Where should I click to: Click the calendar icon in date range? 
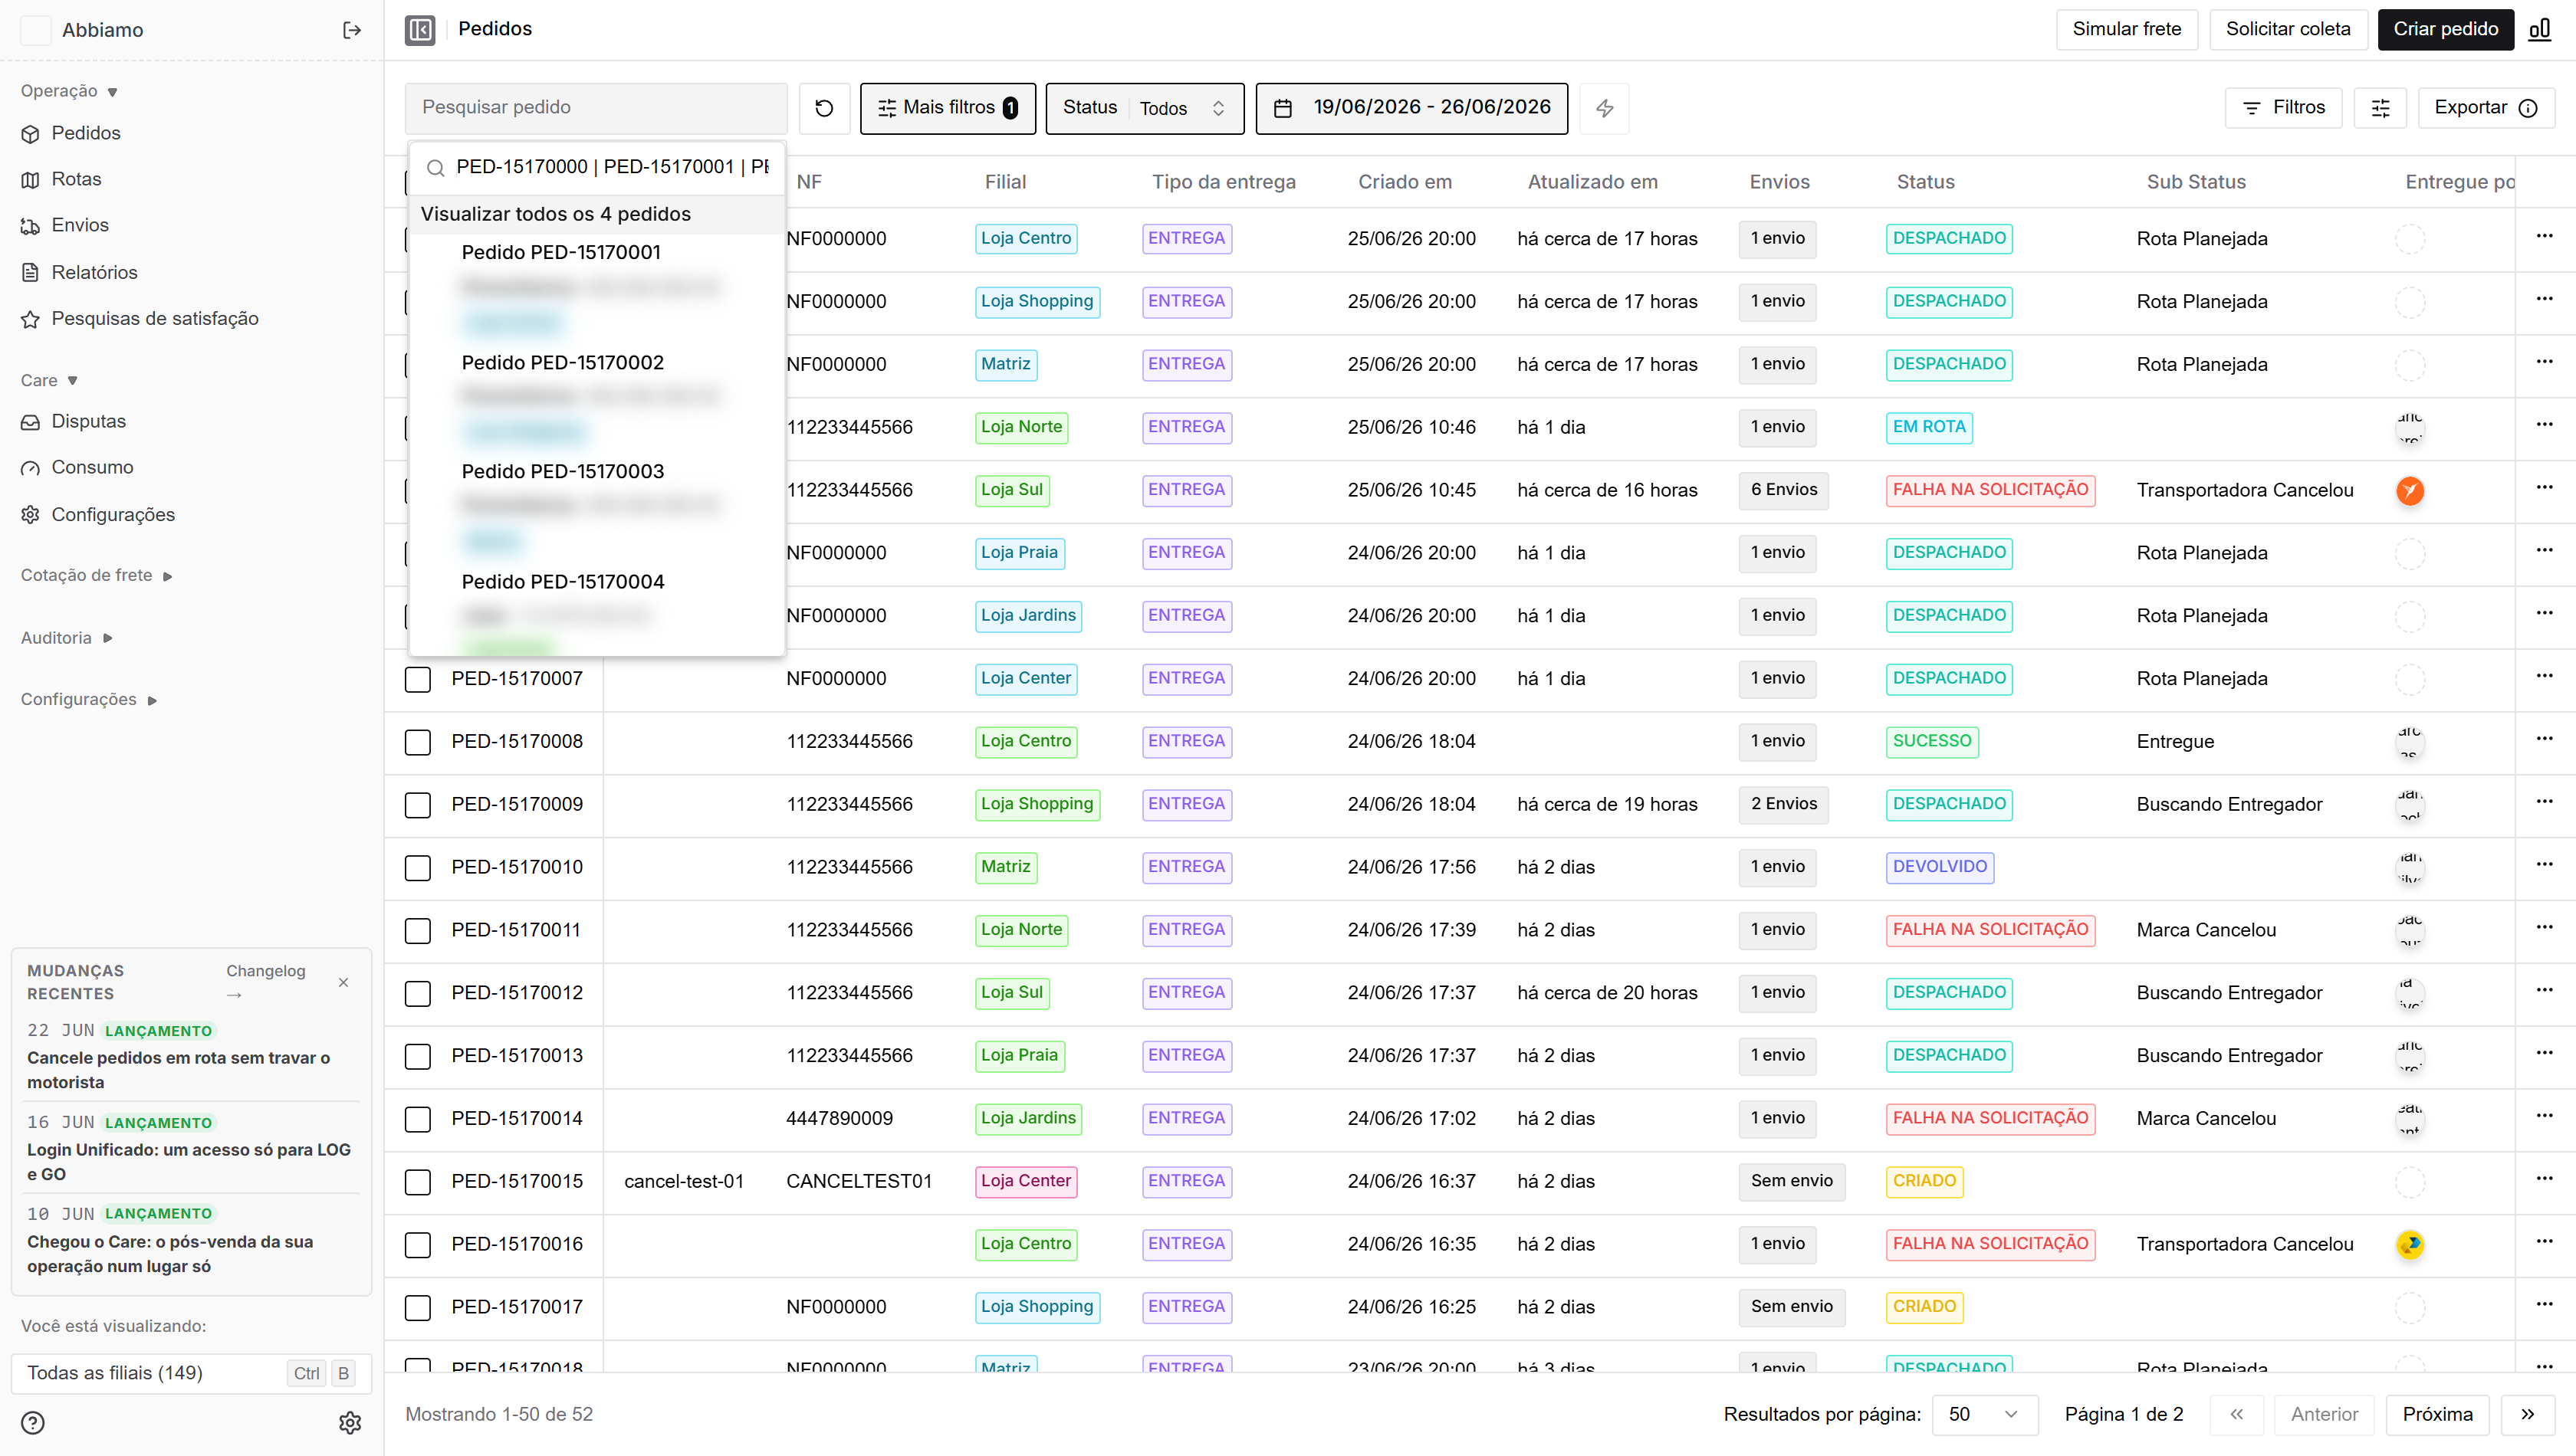point(1283,108)
